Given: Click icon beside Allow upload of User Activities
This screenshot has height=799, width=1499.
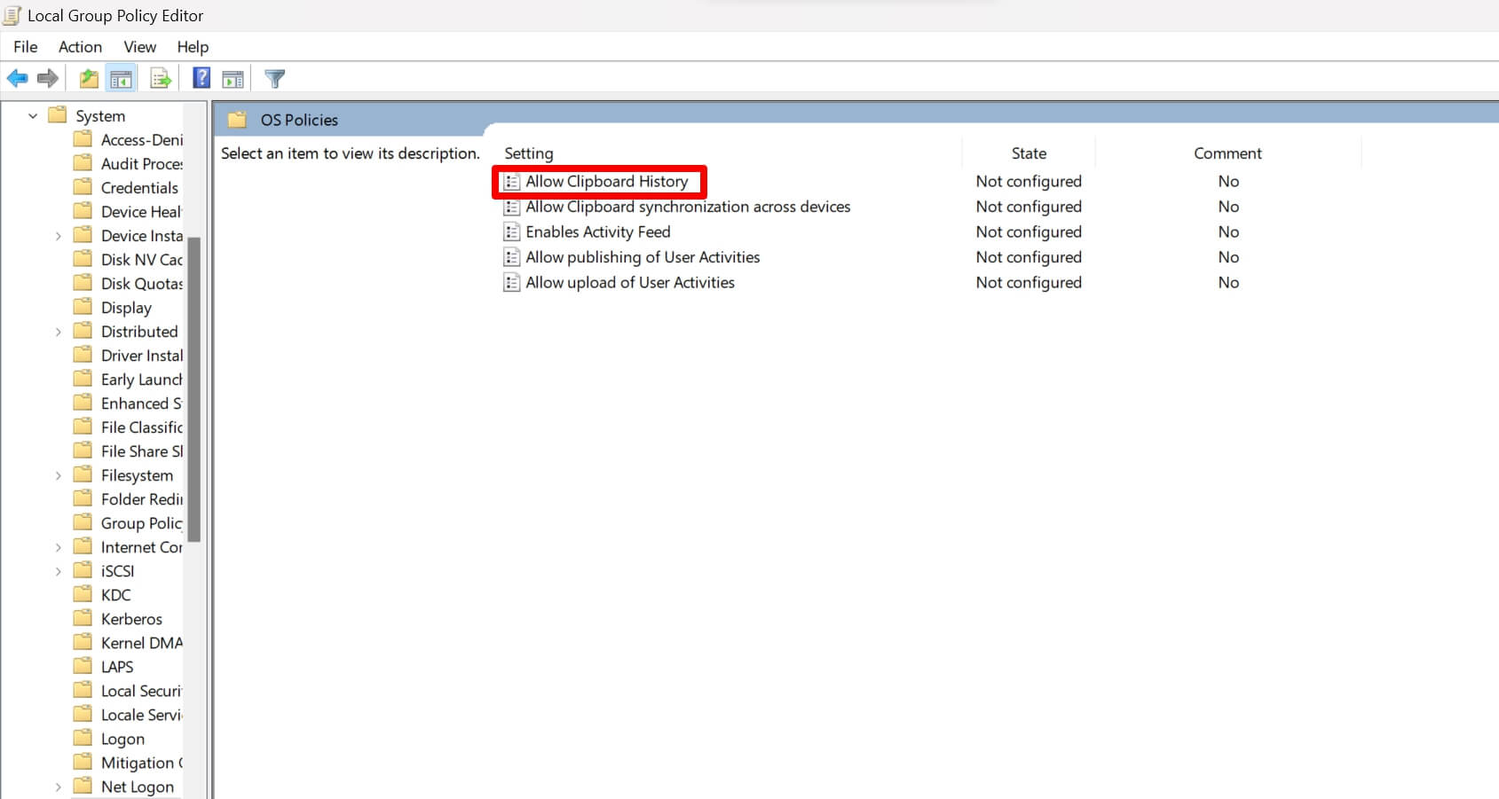Looking at the screenshot, I should click(512, 283).
